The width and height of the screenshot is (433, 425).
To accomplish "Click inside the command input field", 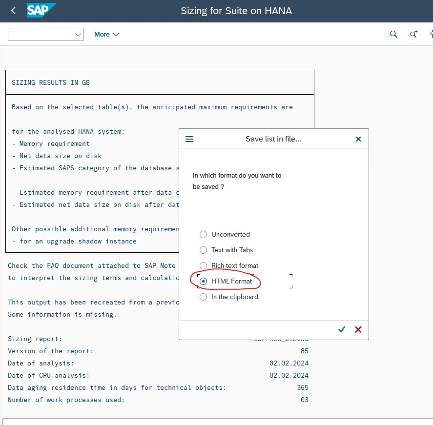I will (x=41, y=34).
